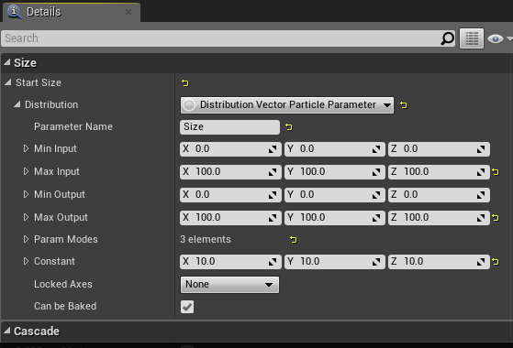The height and width of the screenshot is (348, 513).
Task: Expand the Param Modes array
Action: (x=27, y=239)
